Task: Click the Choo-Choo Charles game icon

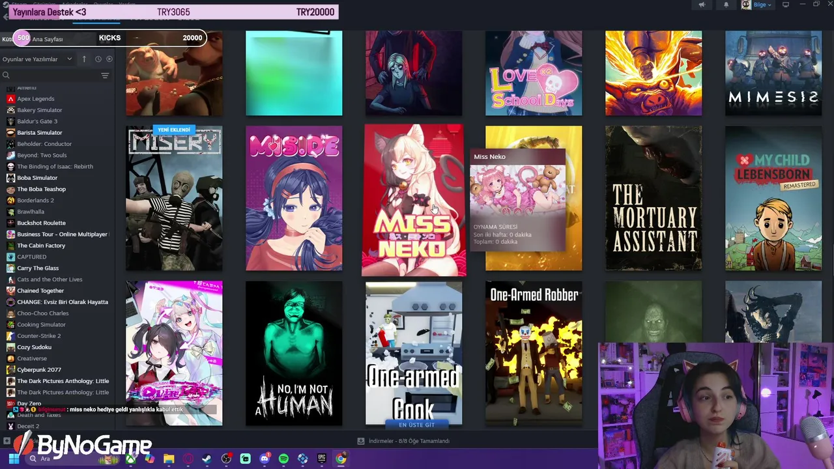Action: 10,313
